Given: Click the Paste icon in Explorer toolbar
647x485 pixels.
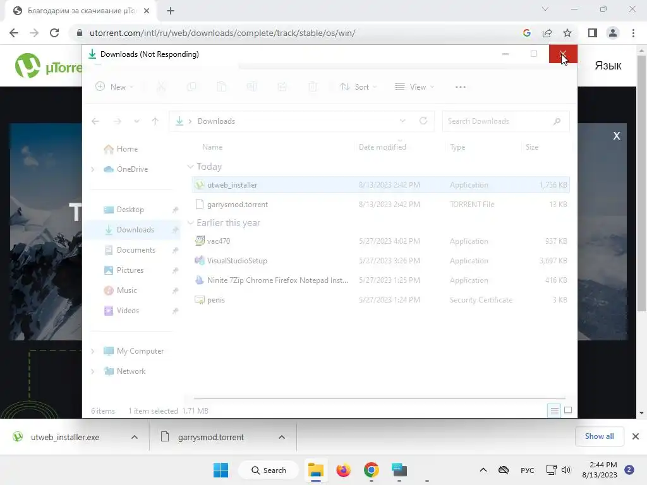Looking at the screenshot, I should coord(222,87).
